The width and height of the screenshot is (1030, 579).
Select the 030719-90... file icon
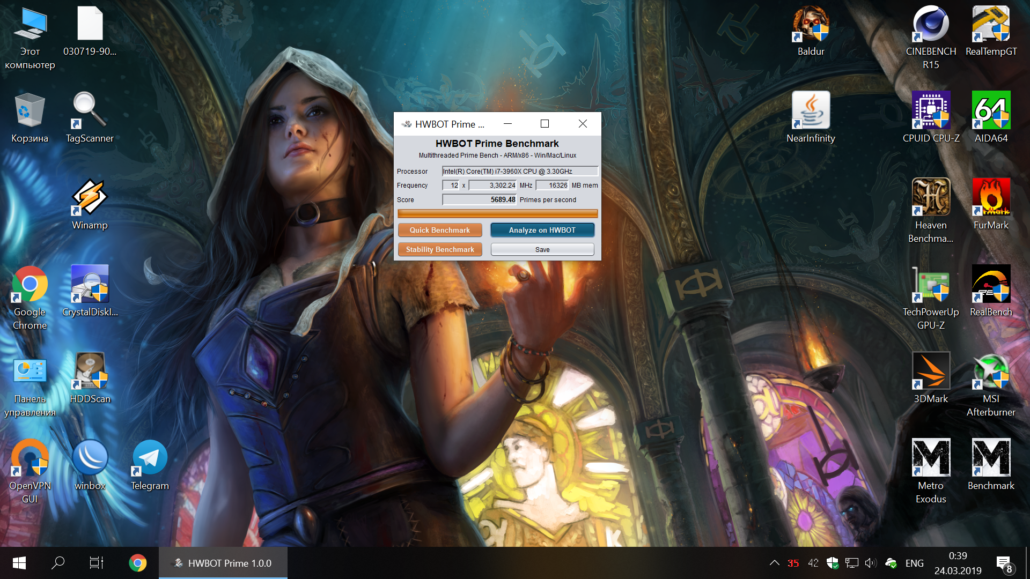90,31
